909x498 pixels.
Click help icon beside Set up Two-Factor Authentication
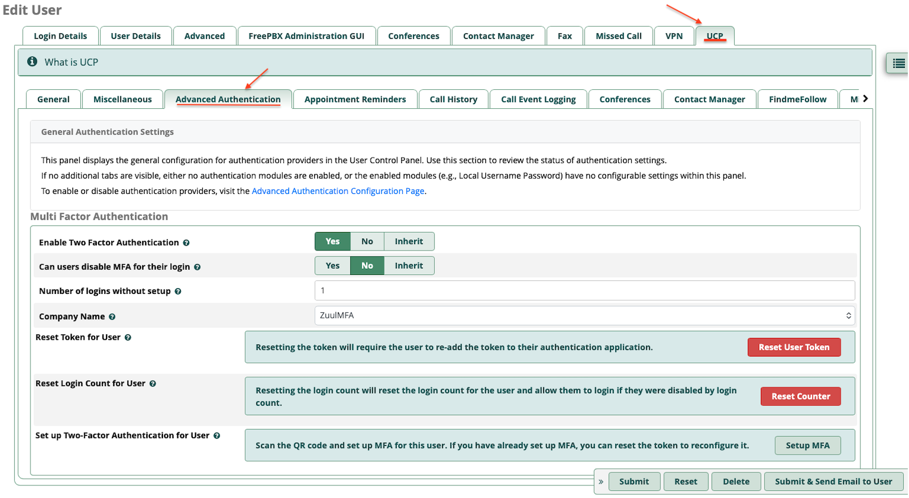[217, 436]
